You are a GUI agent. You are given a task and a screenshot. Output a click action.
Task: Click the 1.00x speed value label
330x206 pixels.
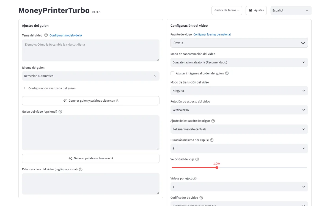pos(217,163)
